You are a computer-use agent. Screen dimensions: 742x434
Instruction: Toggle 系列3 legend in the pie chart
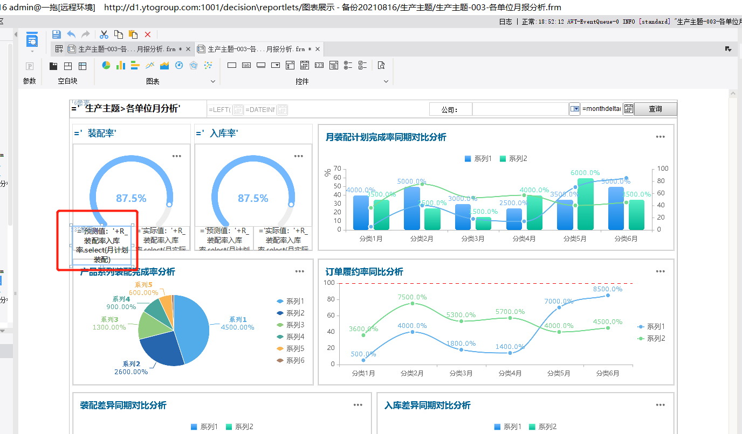(x=291, y=325)
